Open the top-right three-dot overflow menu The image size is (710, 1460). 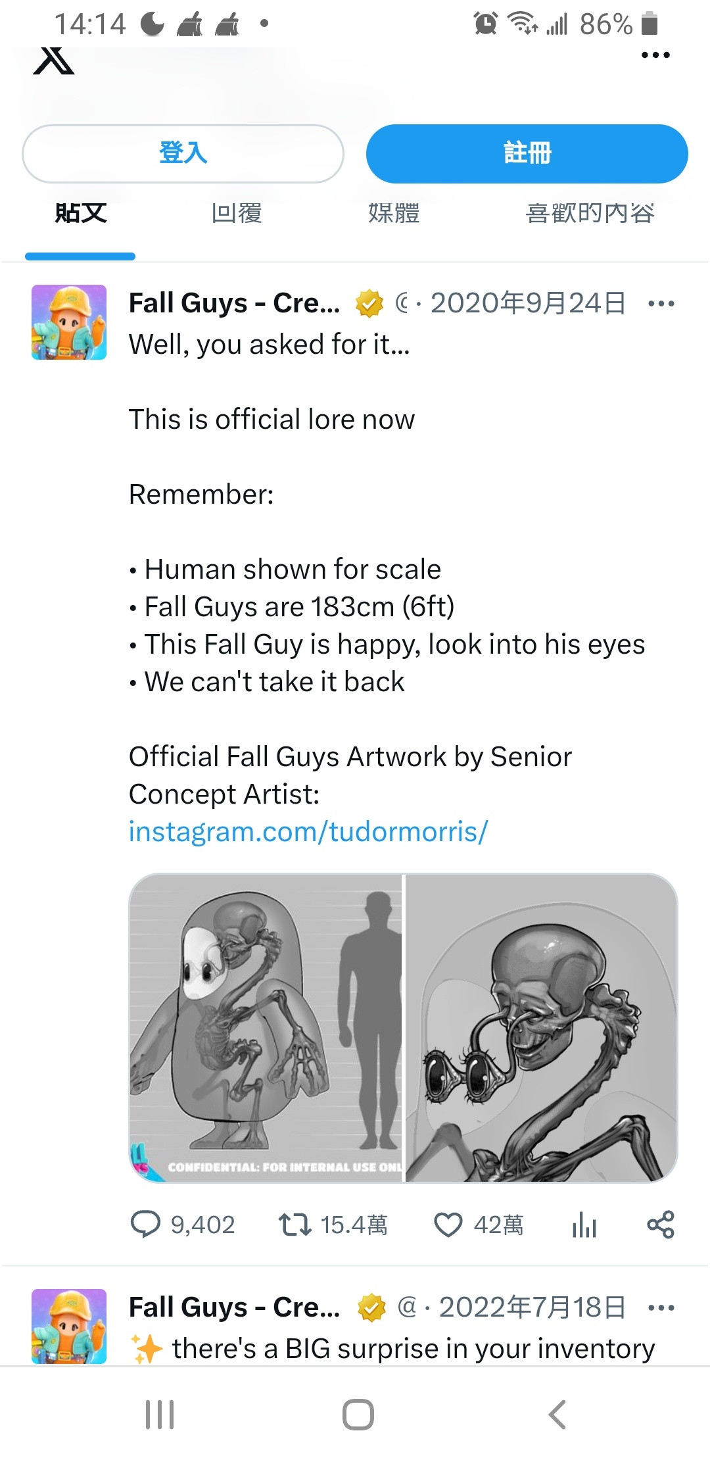point(655,55)
